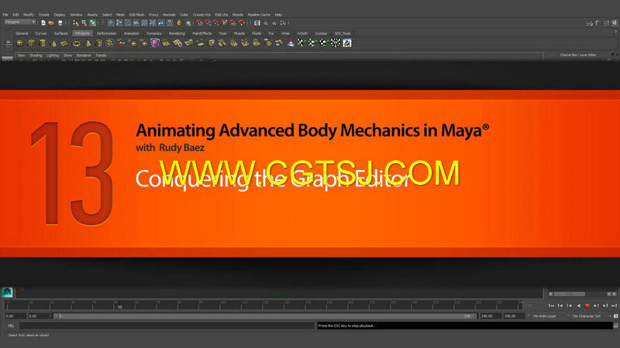Screen dimensions: 620x348
Task: Click the MEL script type label
Action: coord(11,326)
